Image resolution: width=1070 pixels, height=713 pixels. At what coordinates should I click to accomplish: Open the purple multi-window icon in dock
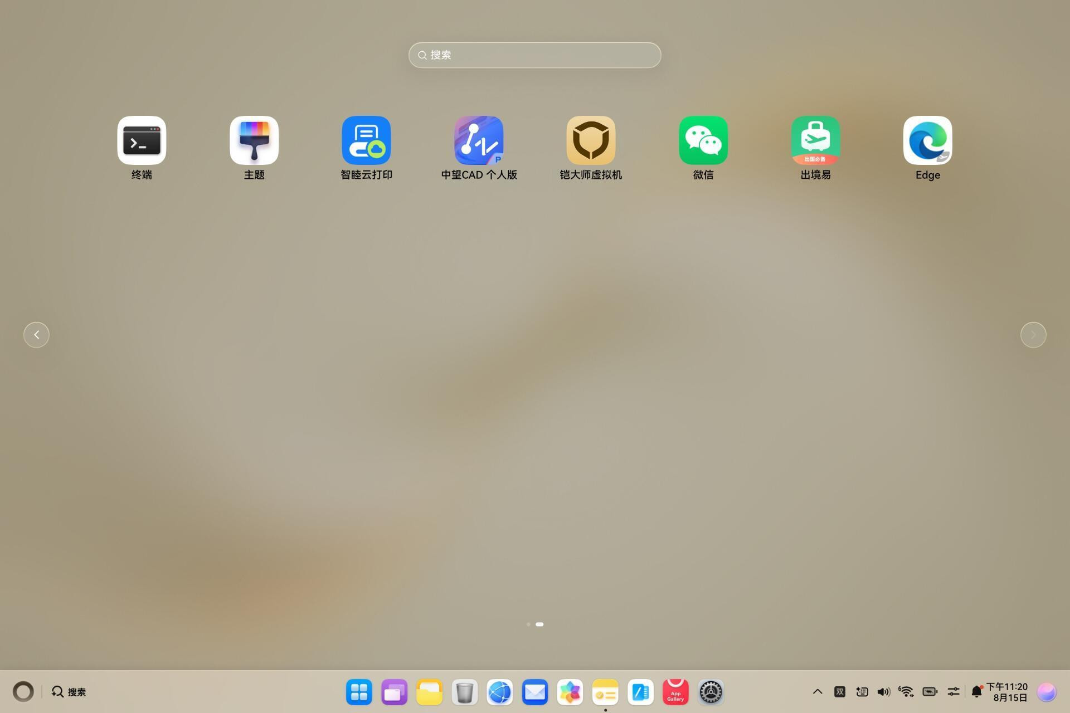pos(395,692)
